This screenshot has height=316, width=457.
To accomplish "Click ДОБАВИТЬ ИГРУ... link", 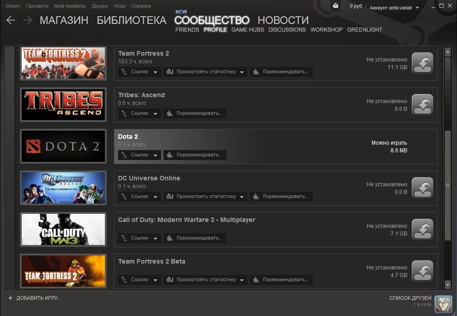I will click(38, 298).
